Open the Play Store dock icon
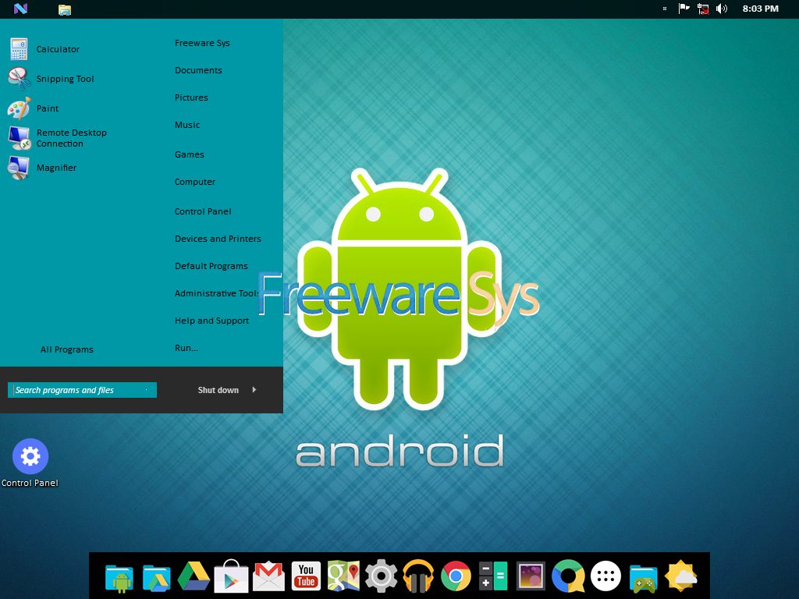This screenshot has height=599, width=799. 231,576
